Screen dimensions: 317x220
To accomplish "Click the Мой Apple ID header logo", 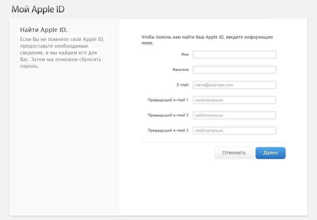I will coord(37,9).
